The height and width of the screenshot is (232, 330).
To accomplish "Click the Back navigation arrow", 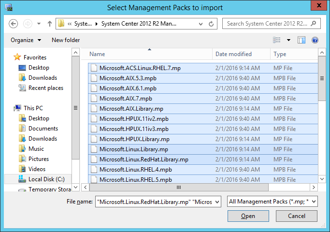I will 13,24.
